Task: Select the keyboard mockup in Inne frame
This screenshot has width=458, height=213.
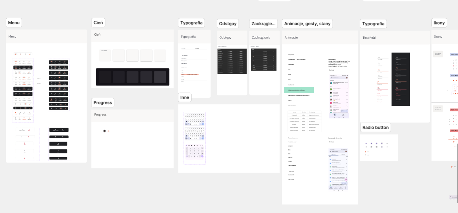Action: [194, 138]
